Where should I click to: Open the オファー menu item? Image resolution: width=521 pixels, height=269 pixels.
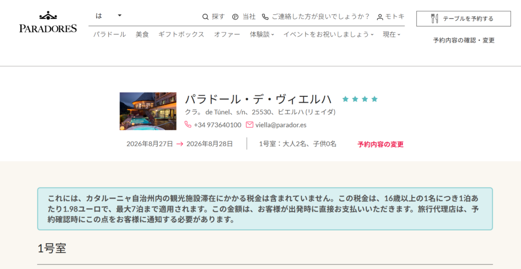pos(227,35)
